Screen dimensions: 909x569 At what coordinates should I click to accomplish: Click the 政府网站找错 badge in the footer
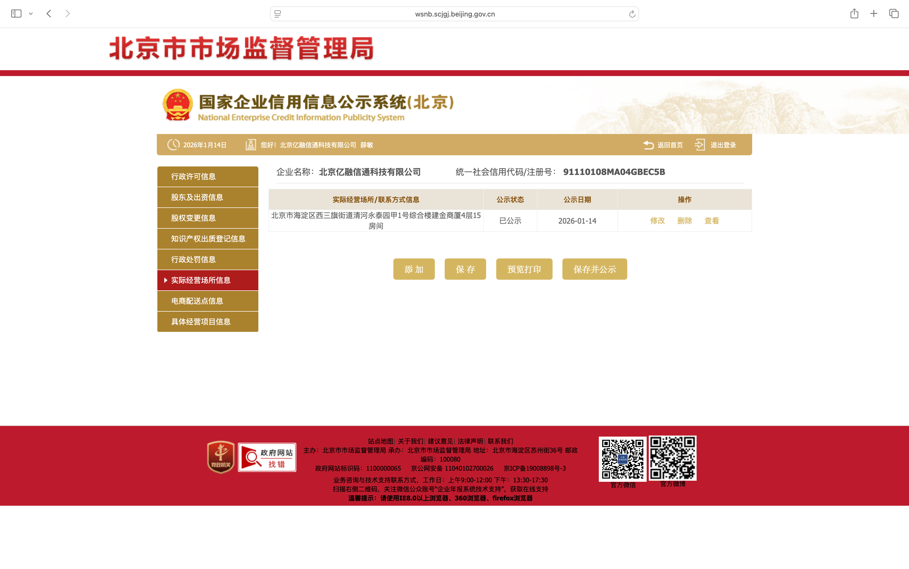[x=267, y=457]
